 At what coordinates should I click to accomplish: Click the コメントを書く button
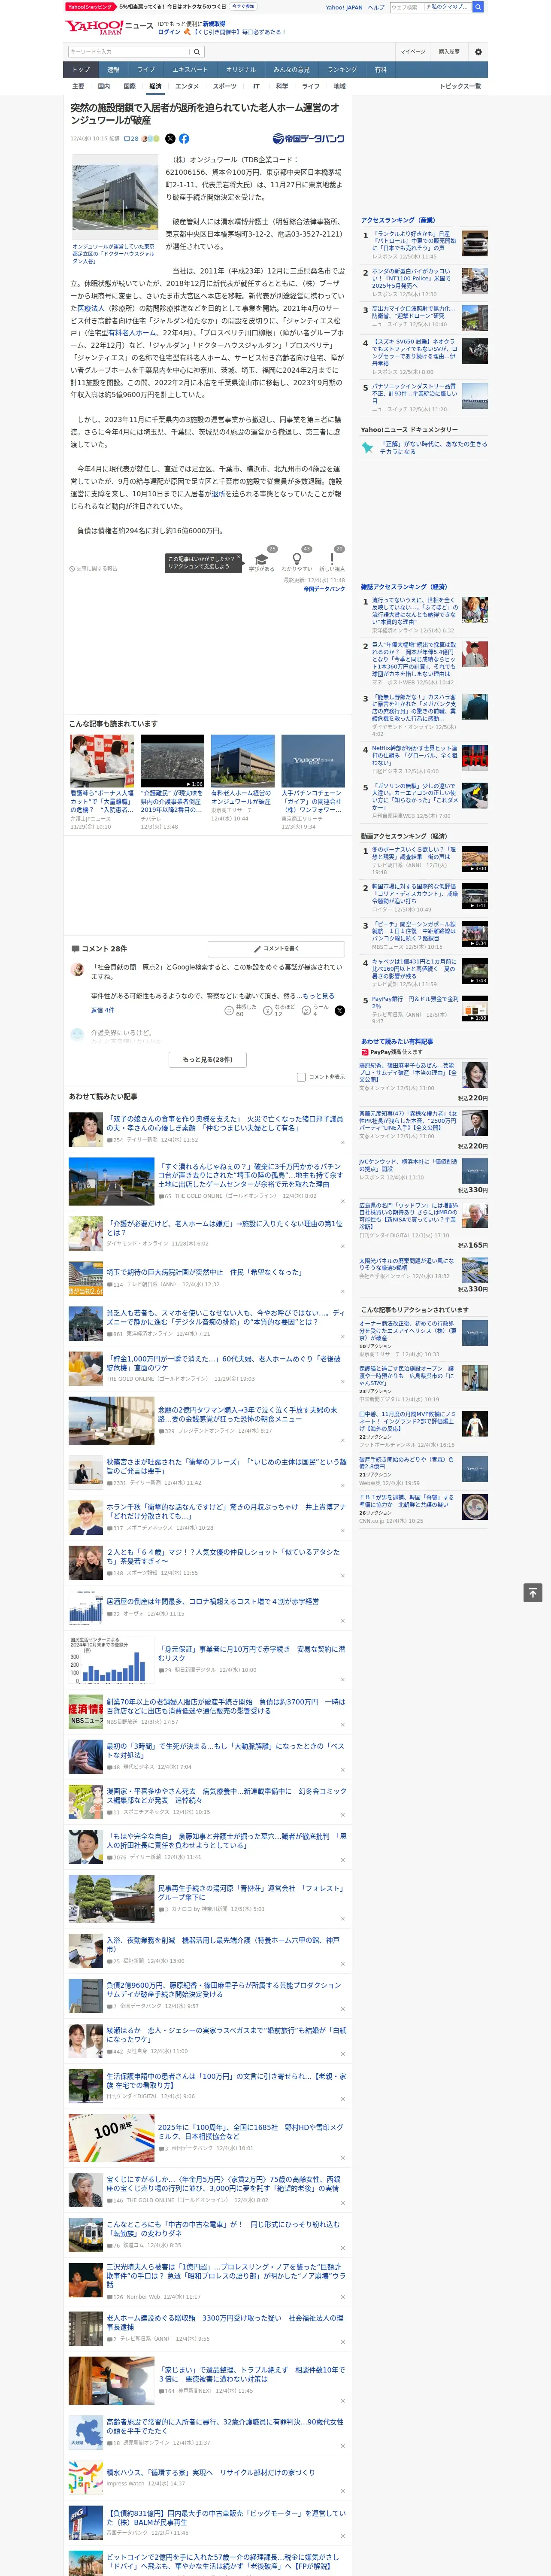(276, 948)
